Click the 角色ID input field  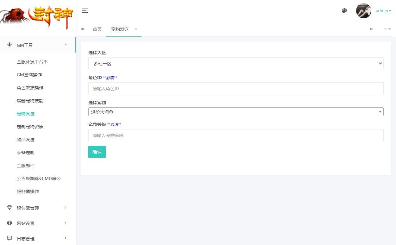(236, 88)
